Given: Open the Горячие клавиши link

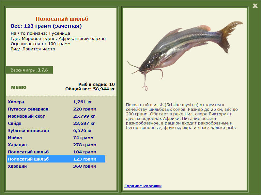Looking at the screenshot, I should point(143,186).
